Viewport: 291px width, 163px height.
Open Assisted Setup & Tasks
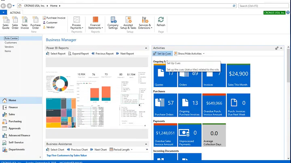coord(128,23)
